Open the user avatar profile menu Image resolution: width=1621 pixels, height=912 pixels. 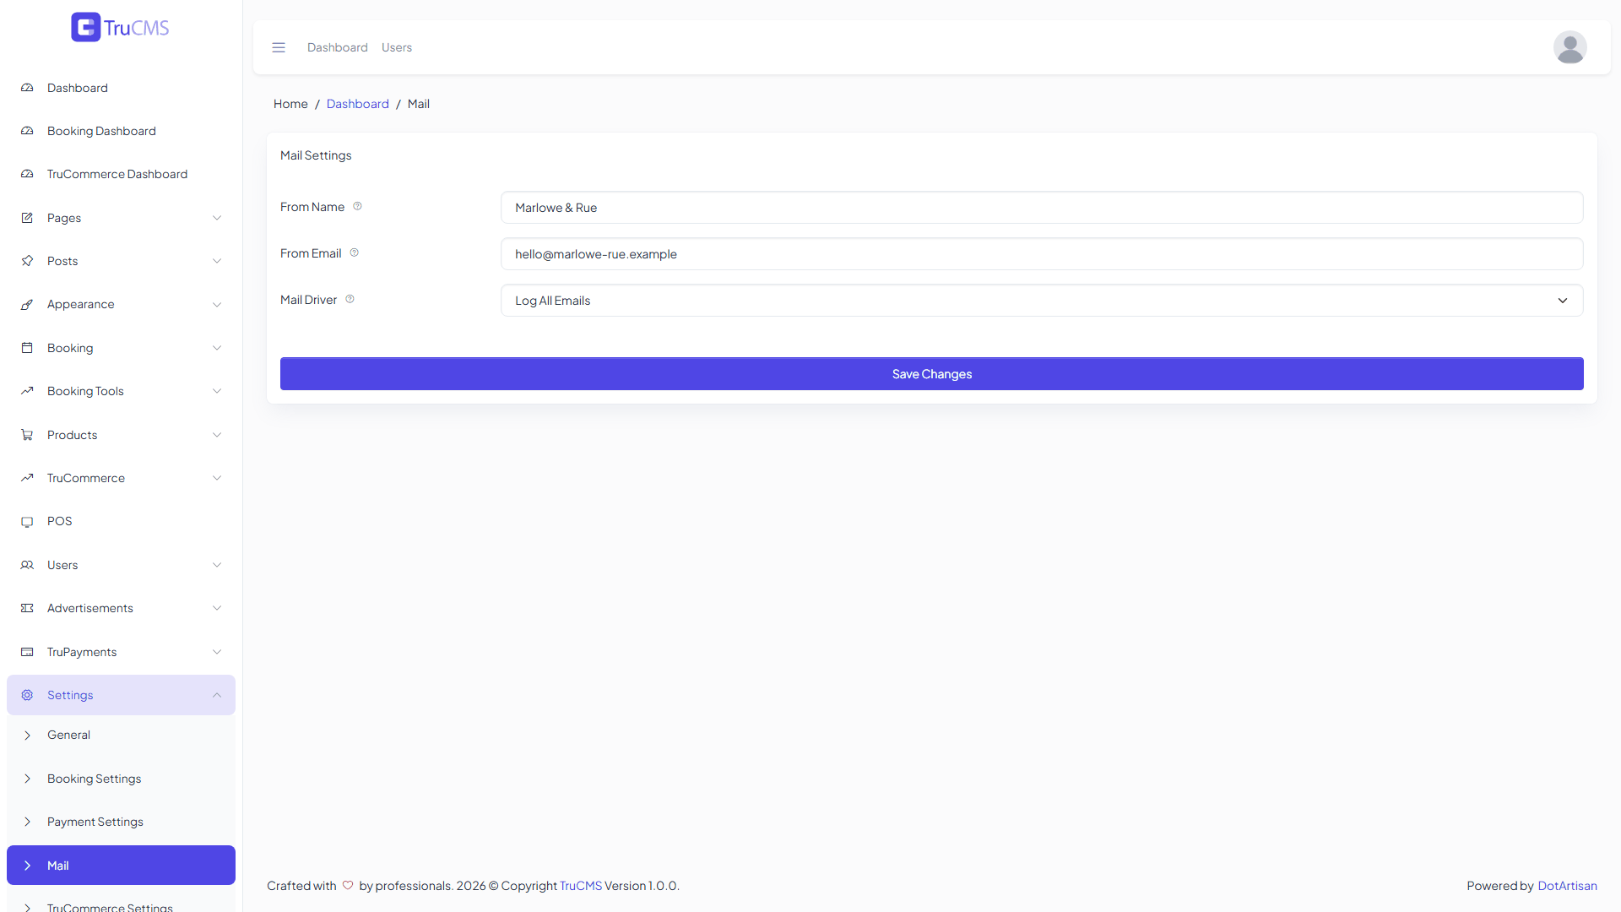[x=1569, y=47]
